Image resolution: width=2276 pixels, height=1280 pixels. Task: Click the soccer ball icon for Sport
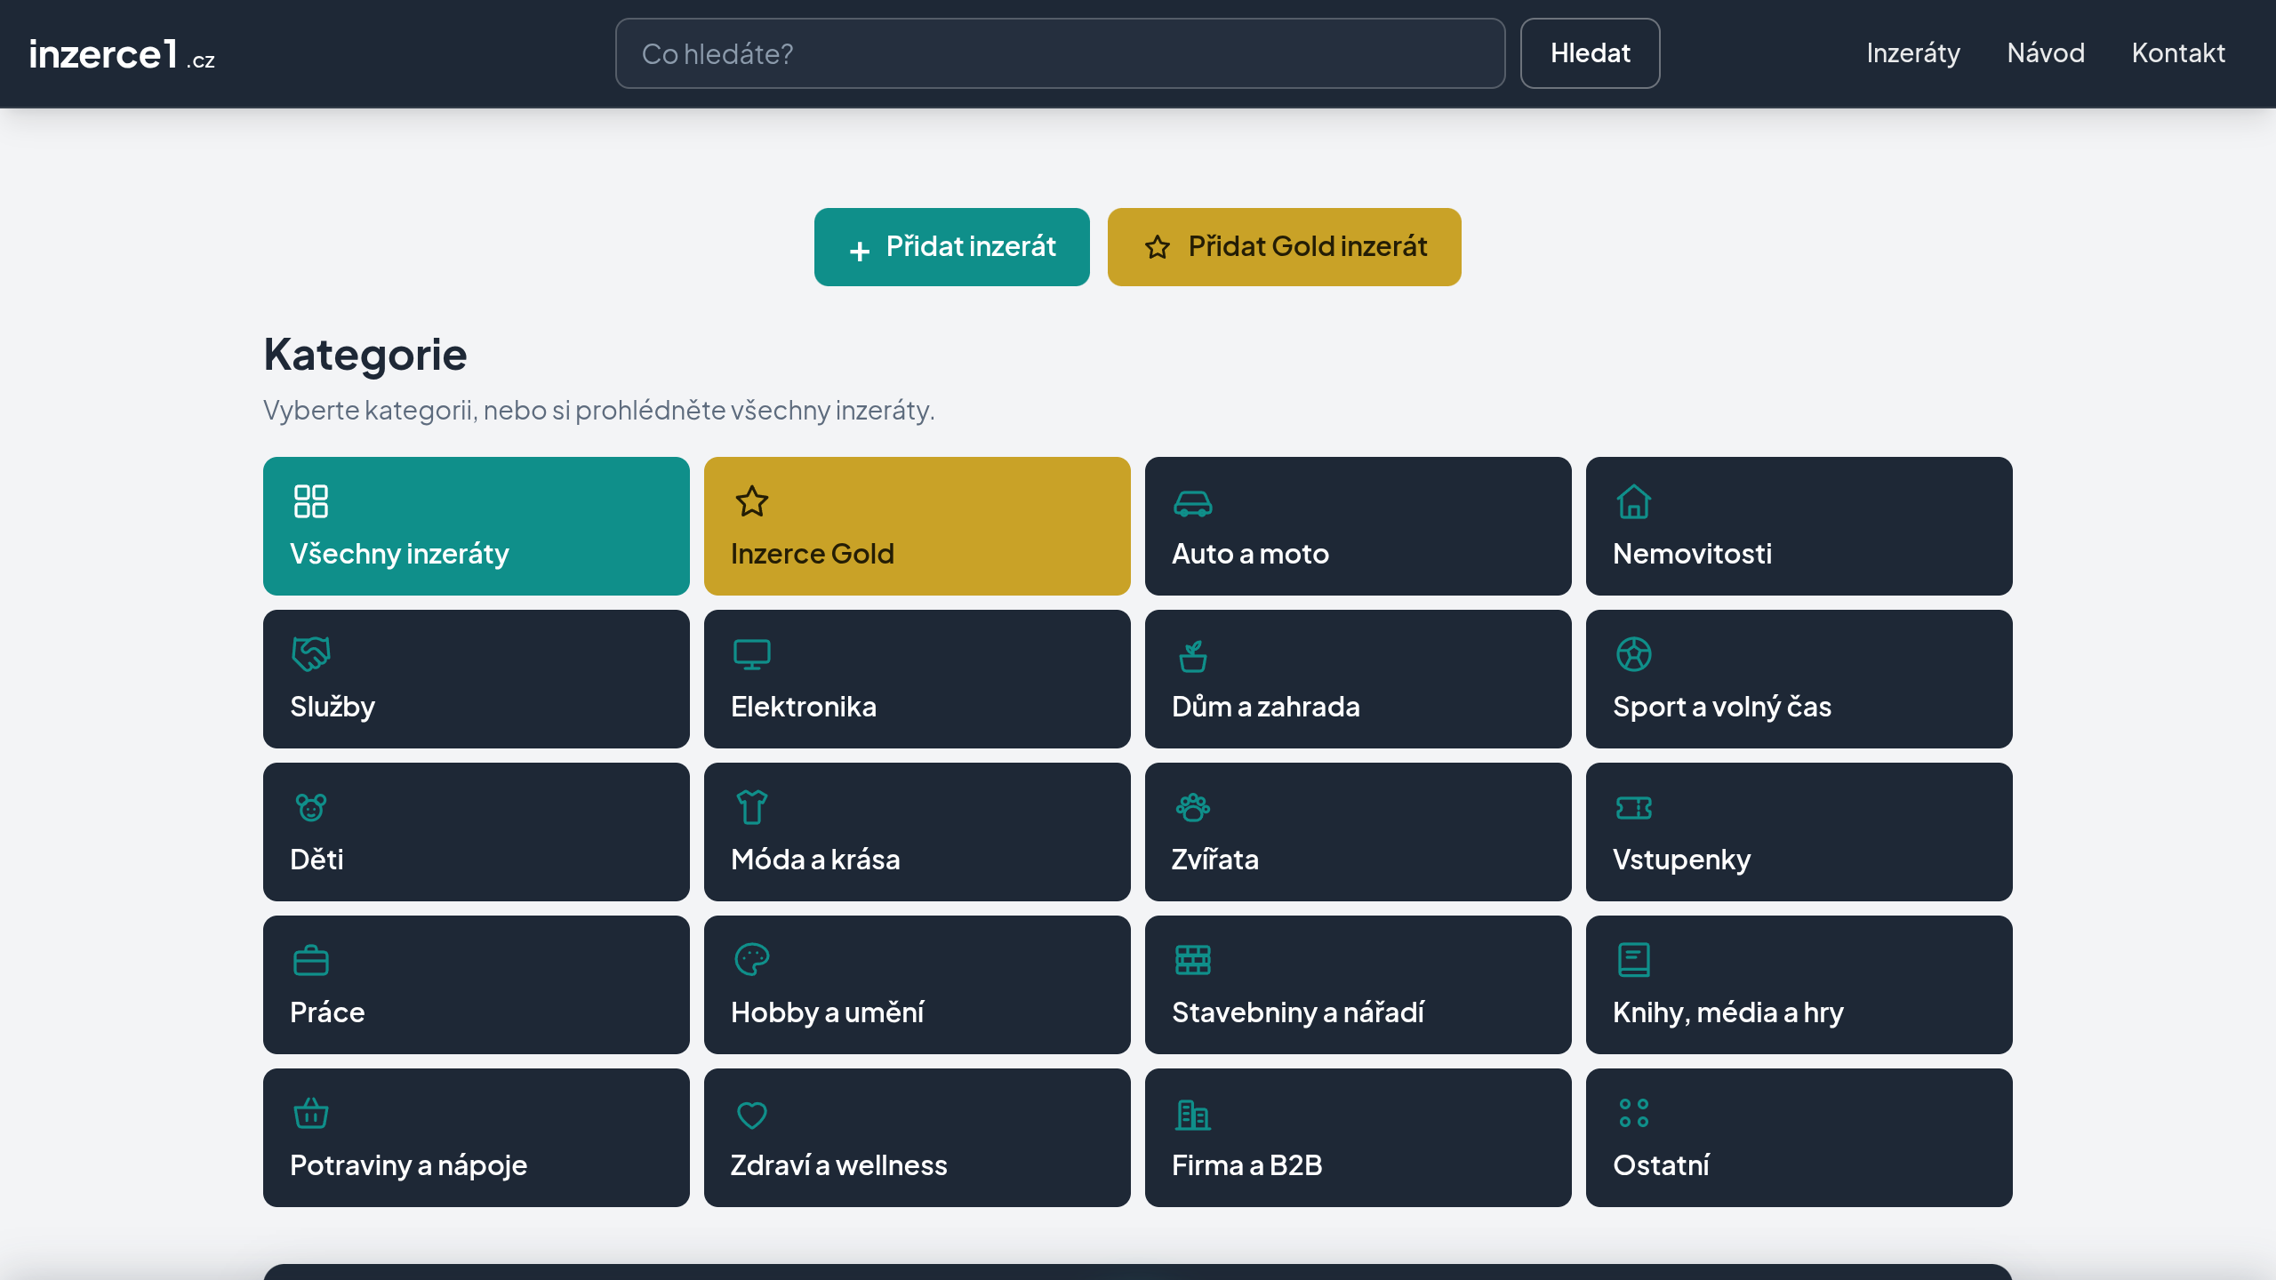1634,654
